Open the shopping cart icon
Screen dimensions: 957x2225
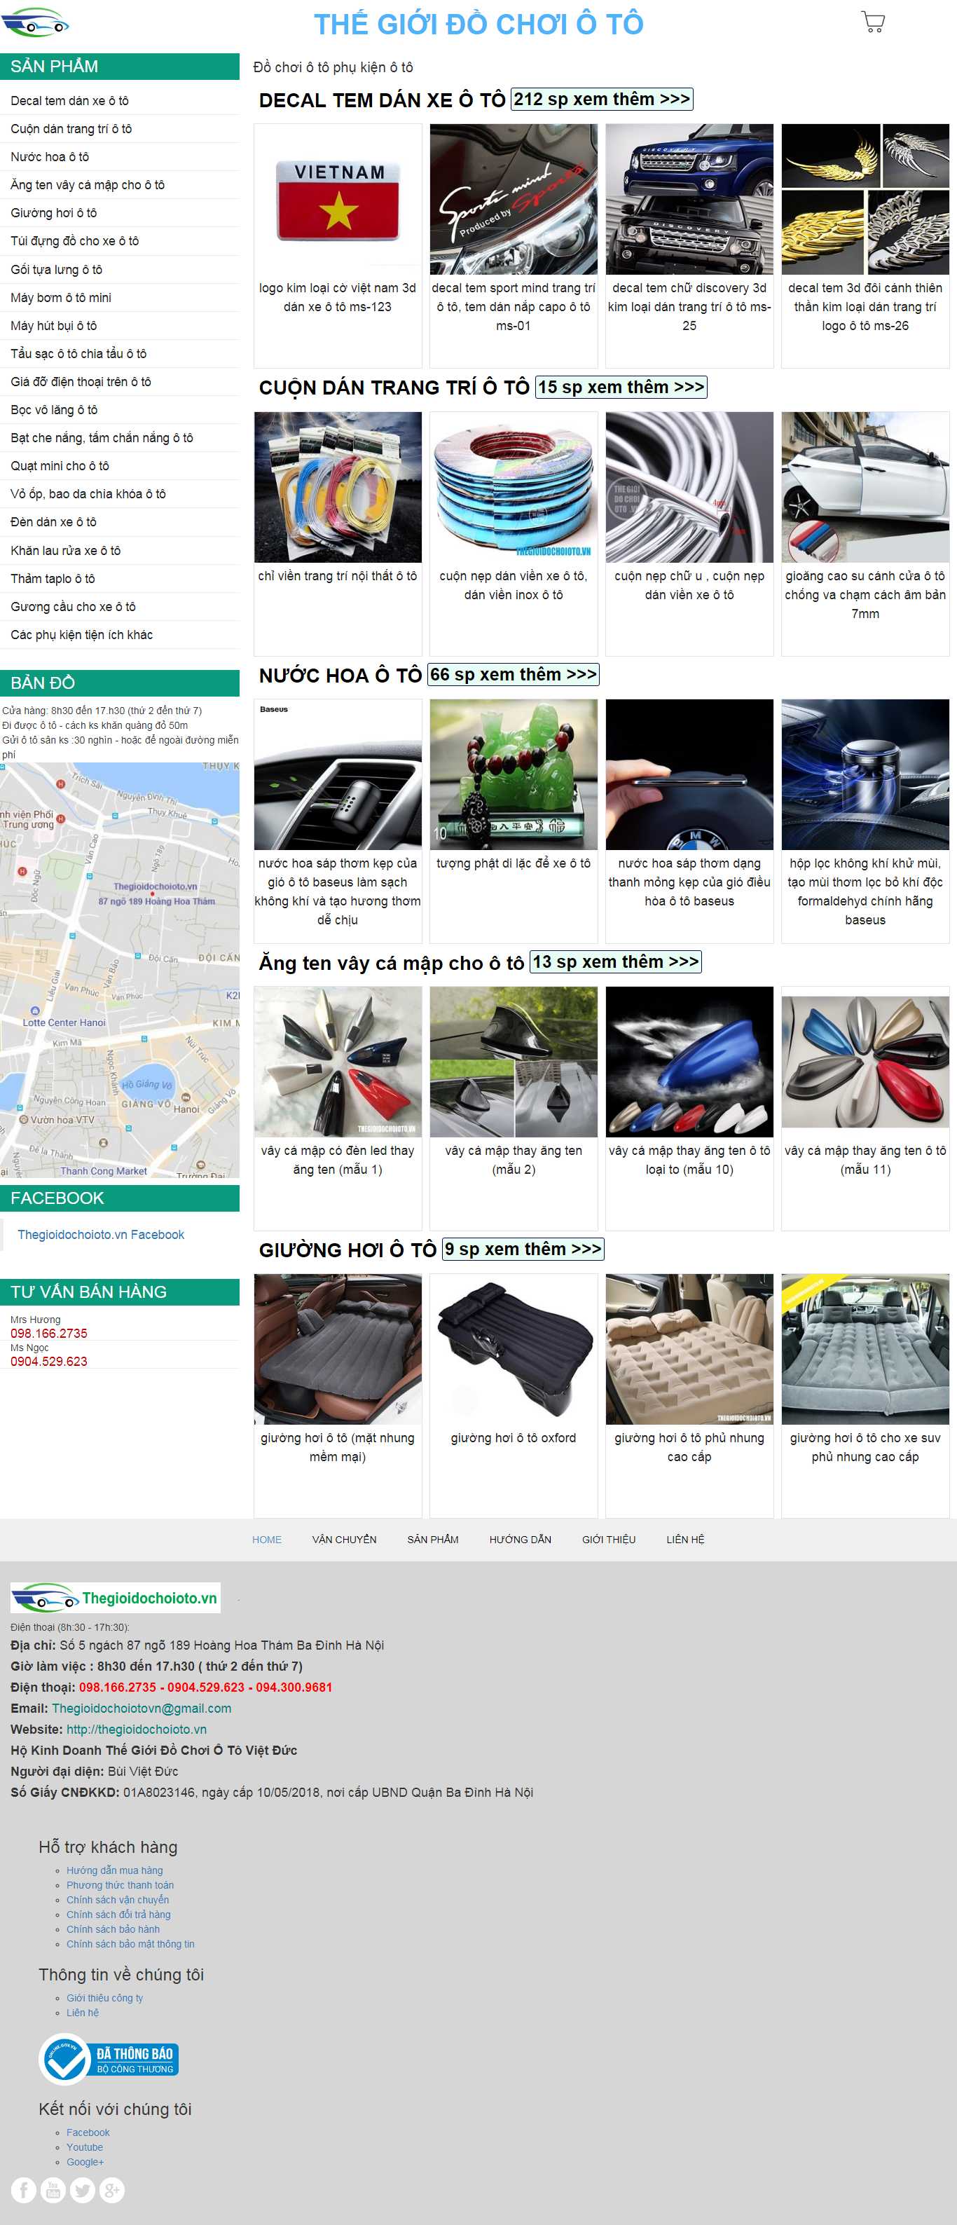coord(872,22)
